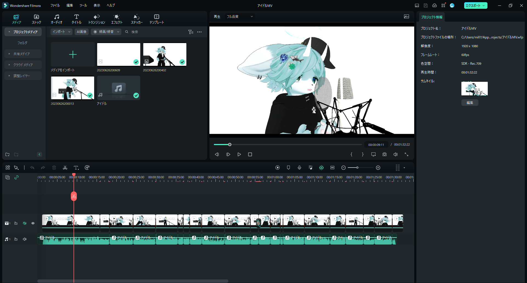
Task: Play the preview video
Action: (239, 154)
